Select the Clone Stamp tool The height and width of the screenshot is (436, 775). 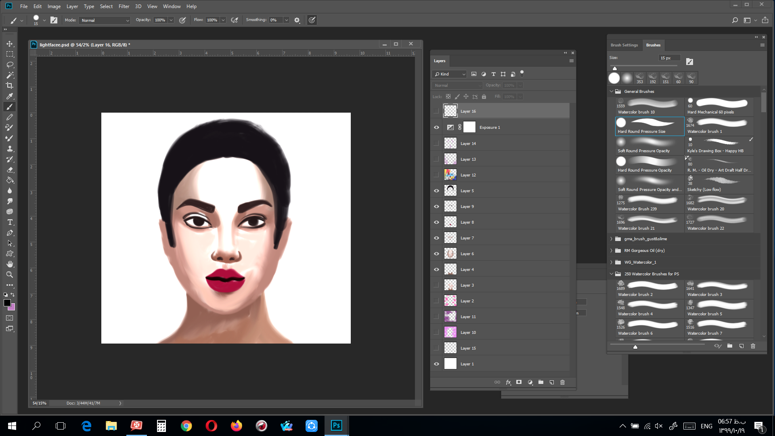click(10, 149)
